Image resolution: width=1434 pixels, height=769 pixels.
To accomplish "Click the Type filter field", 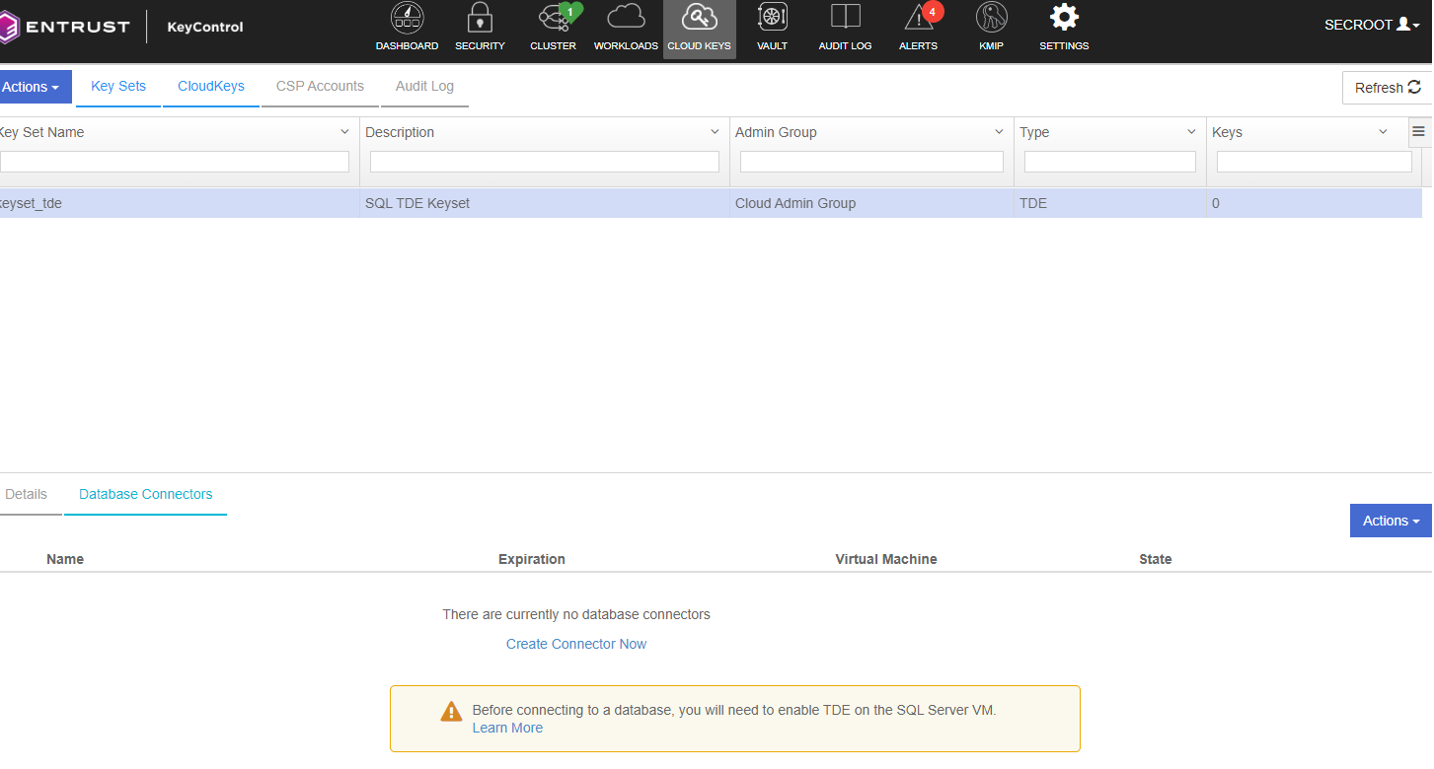I will click(1110, 162).
